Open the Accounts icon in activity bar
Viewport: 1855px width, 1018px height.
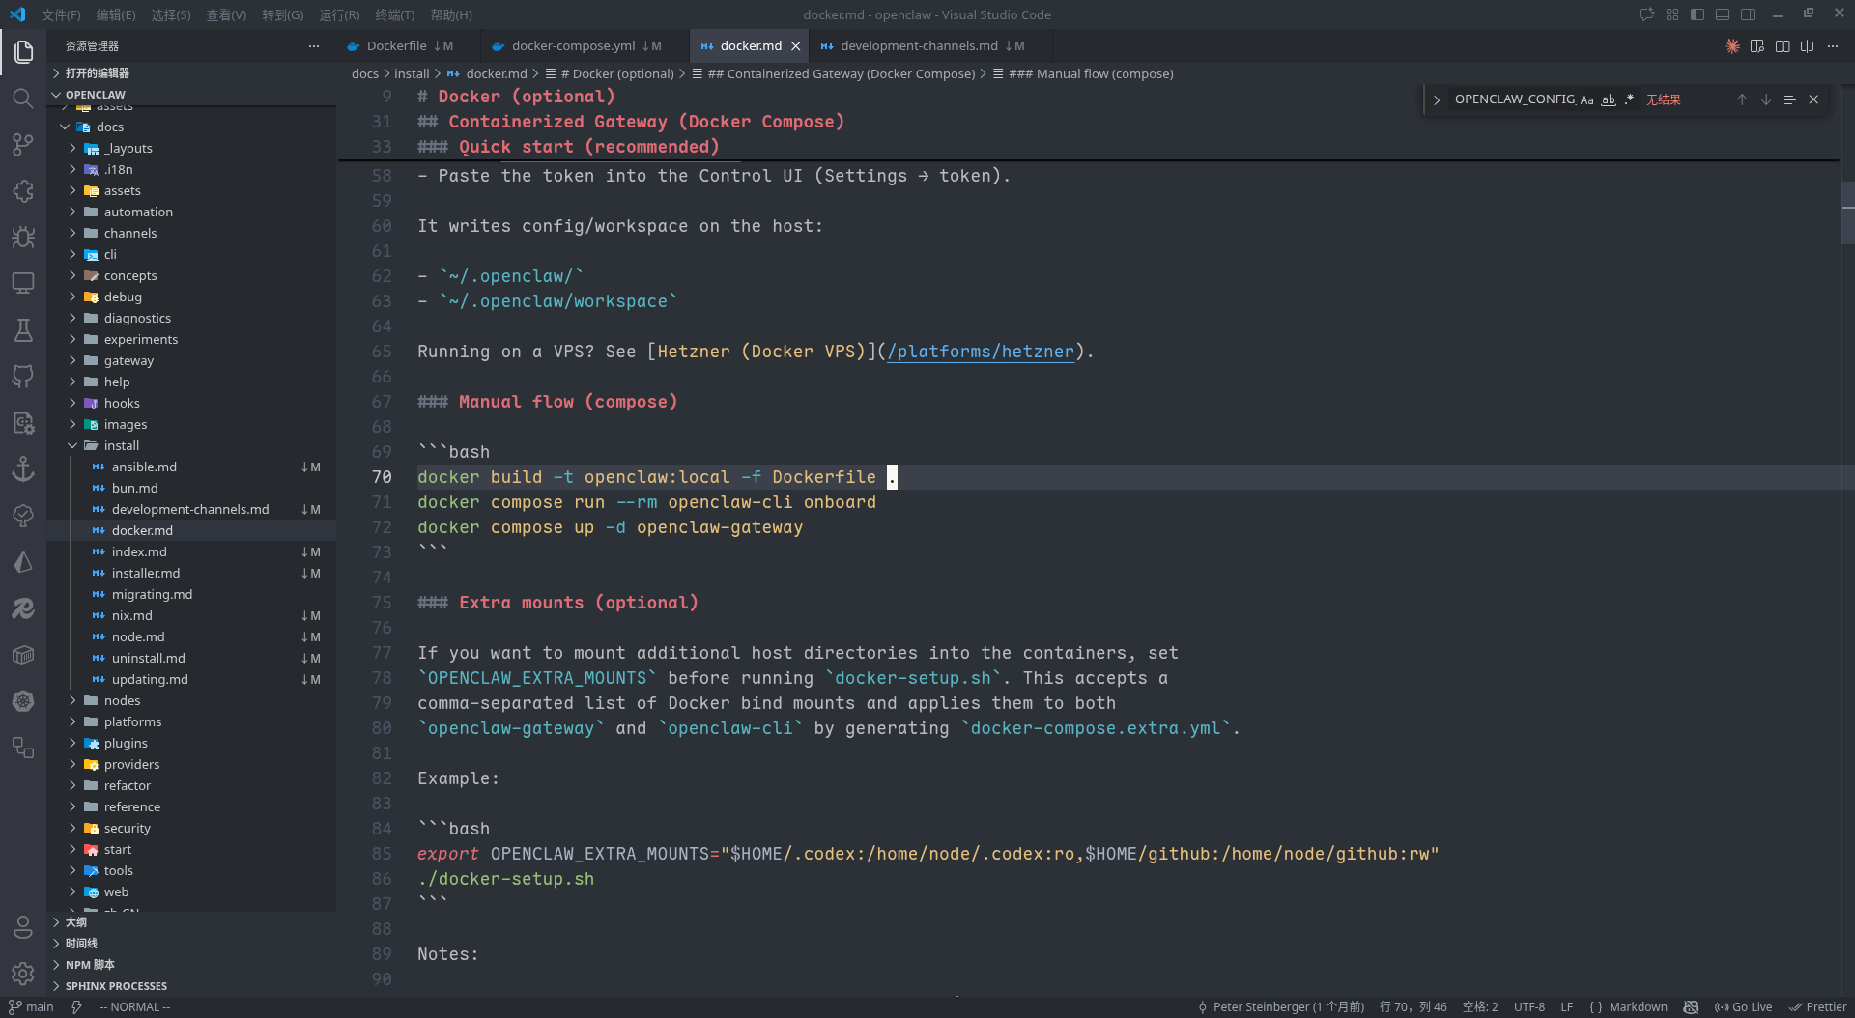pyautogui.click(x=23, y=928)
